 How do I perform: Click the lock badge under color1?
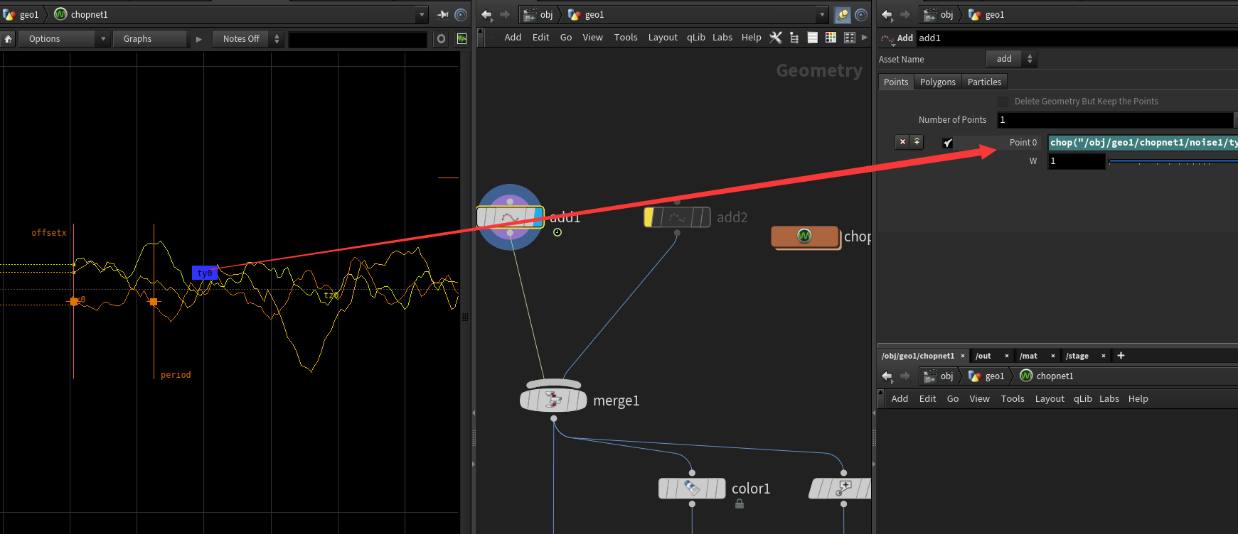click(740, 503)
